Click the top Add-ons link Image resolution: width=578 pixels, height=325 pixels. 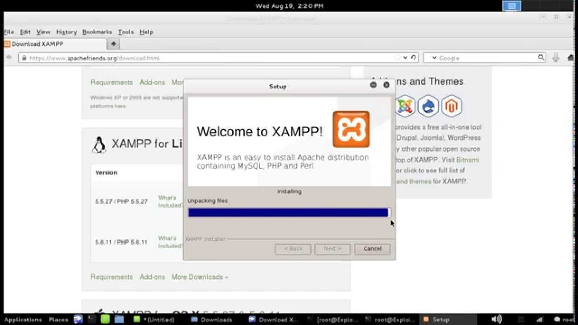click(152, 82)
